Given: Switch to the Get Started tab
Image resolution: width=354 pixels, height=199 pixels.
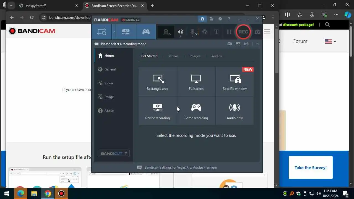Looking at the screenshot, I should pyautogui.click(x=149, y=56).
